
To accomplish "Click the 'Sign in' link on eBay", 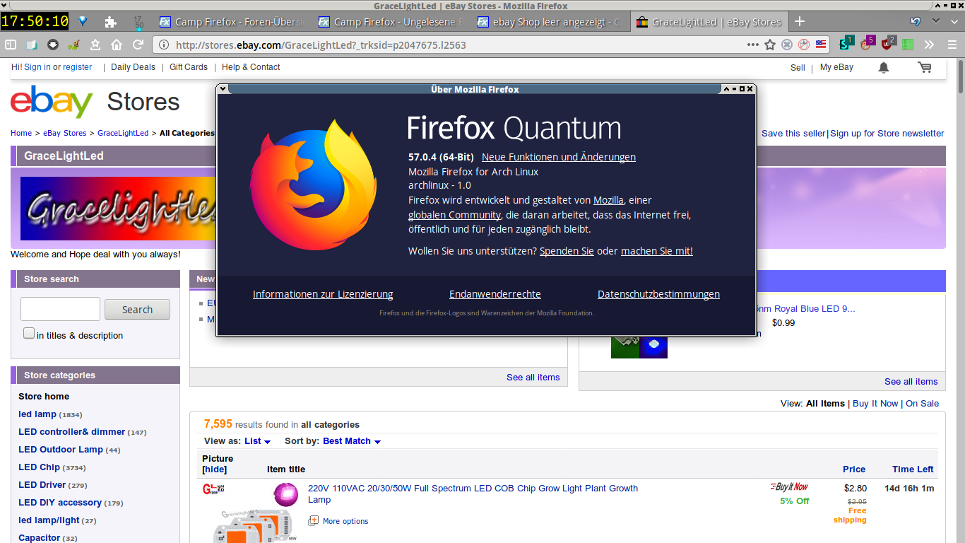I will pos(37,67).
